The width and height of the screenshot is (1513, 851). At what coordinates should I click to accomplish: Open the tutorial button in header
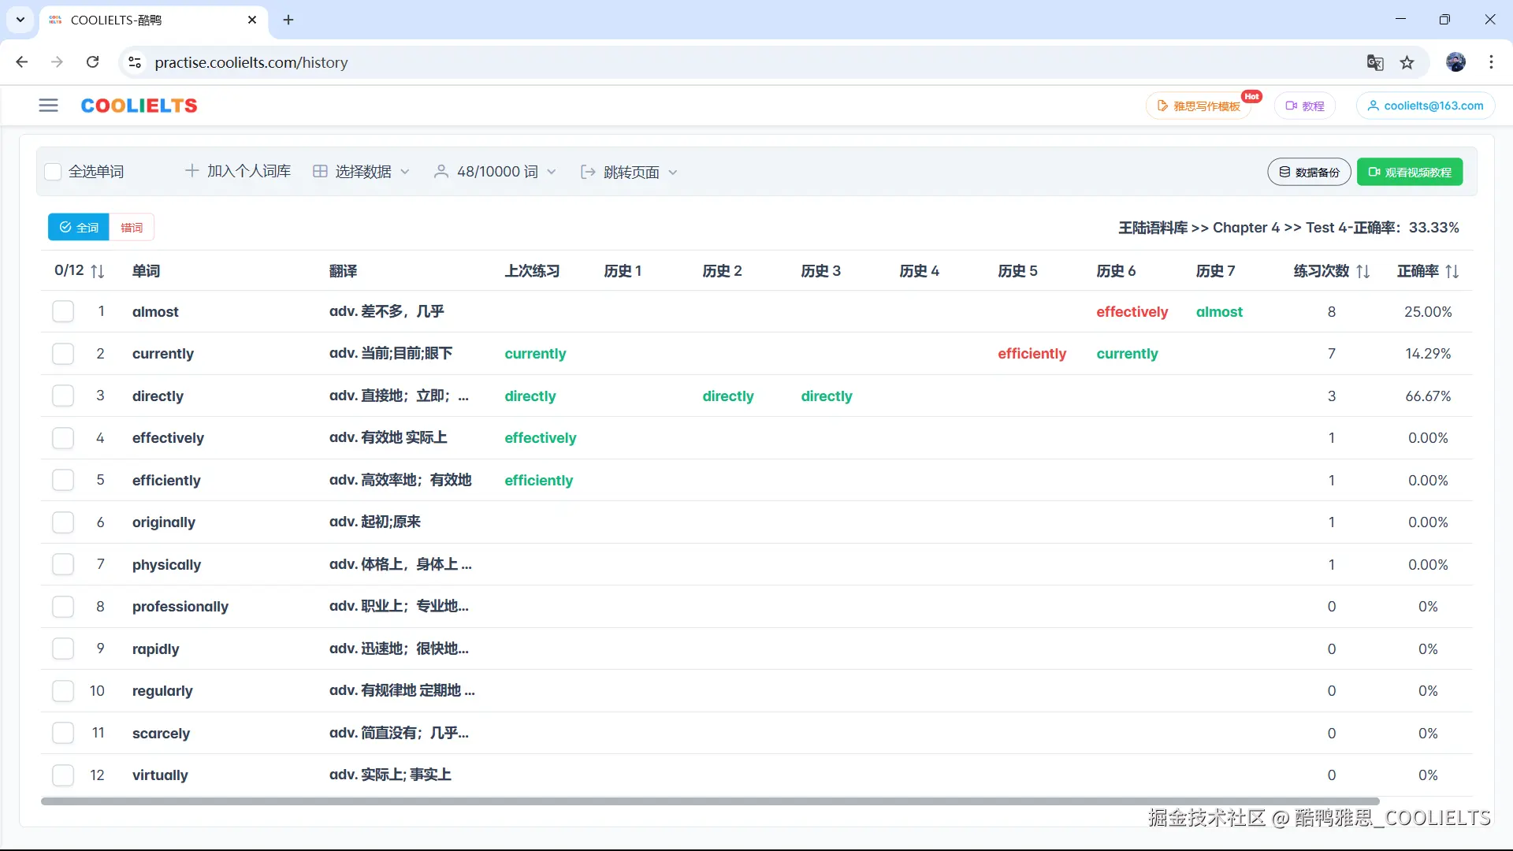coord(1304,106)
